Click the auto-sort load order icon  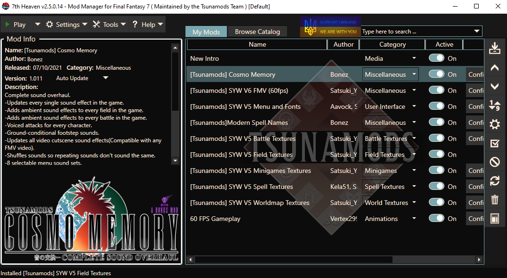[495, 105]
